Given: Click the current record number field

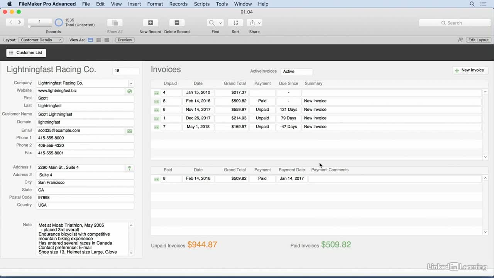Looking at the screenshot, I should (40, 21).
